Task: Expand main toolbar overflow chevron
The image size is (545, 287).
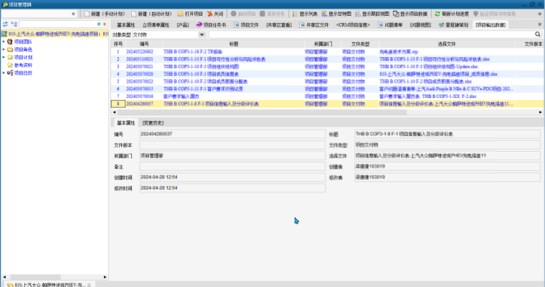Action: point(540,14)
